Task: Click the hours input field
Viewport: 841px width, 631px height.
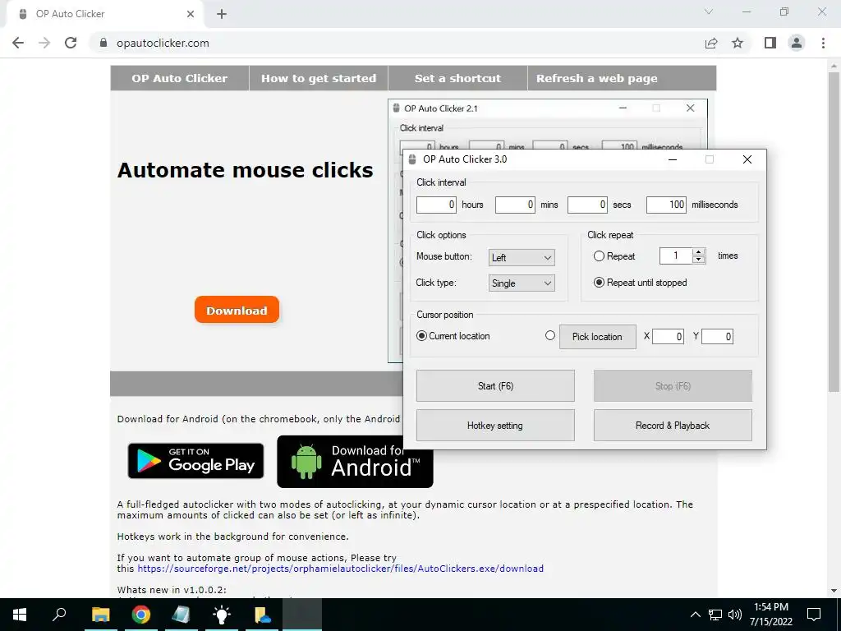Action: point(436,205)
